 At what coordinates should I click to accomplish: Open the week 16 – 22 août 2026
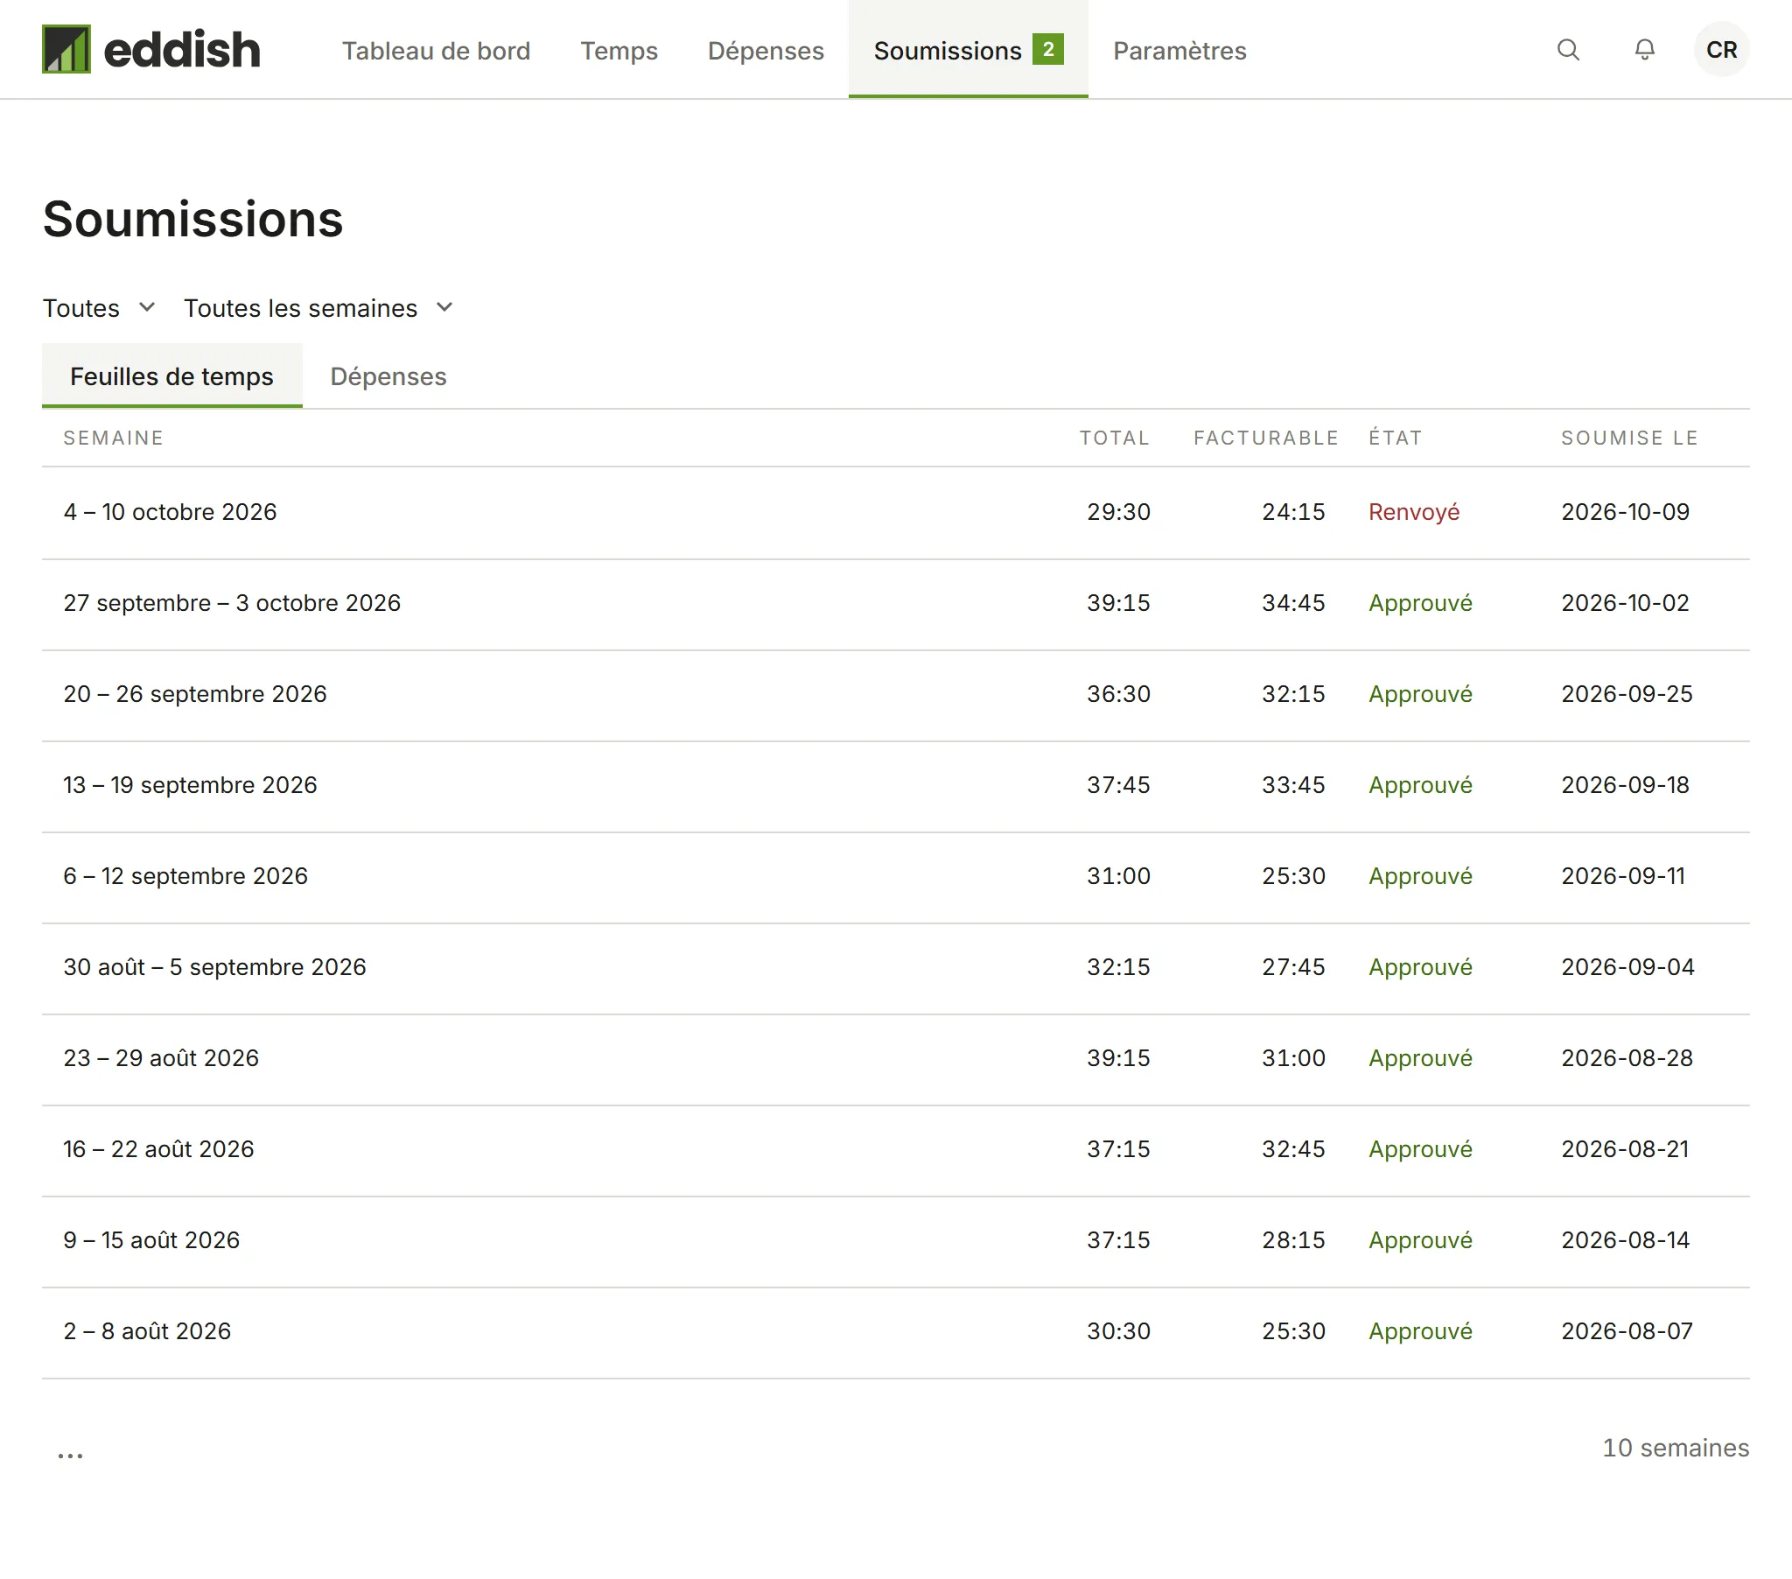(895, 1151)
